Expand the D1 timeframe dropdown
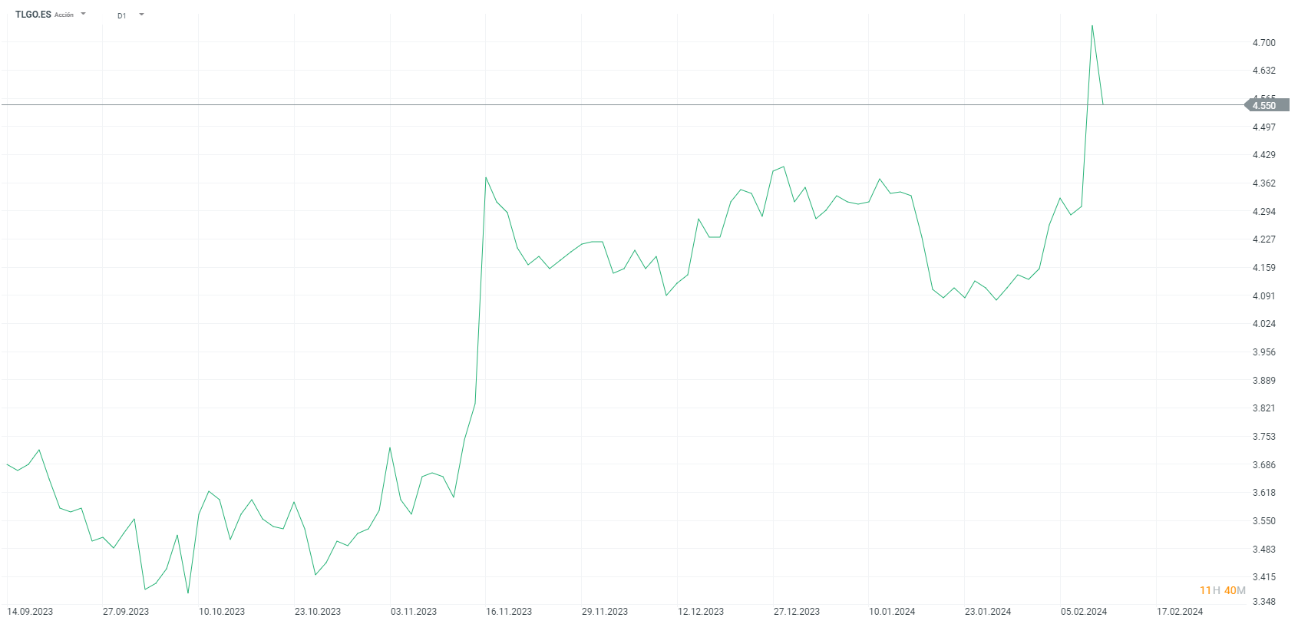 point(142,15)
